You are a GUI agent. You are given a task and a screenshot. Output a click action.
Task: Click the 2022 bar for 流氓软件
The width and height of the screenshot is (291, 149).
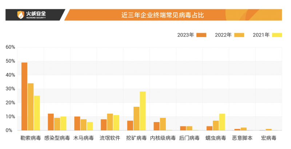110,122
